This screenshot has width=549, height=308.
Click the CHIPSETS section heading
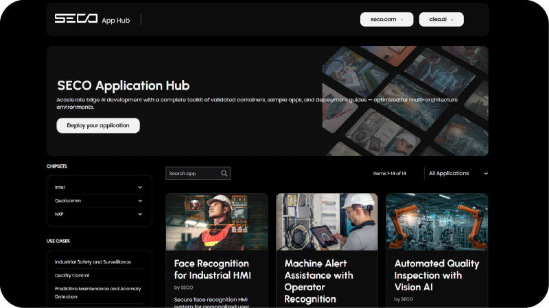57,166
